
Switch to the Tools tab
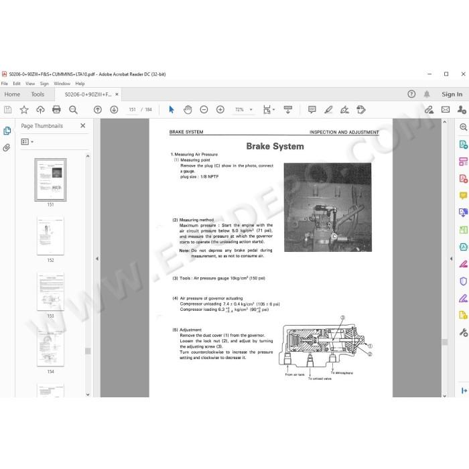tap(38, 94)
